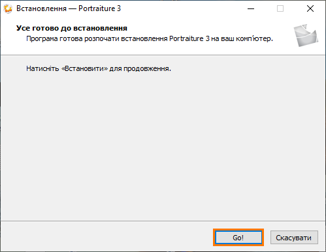Image resolution: width=326 pixels, height=252 pixels.
Task: Click "Portraiture 3" in the header description
Action: 189,38
